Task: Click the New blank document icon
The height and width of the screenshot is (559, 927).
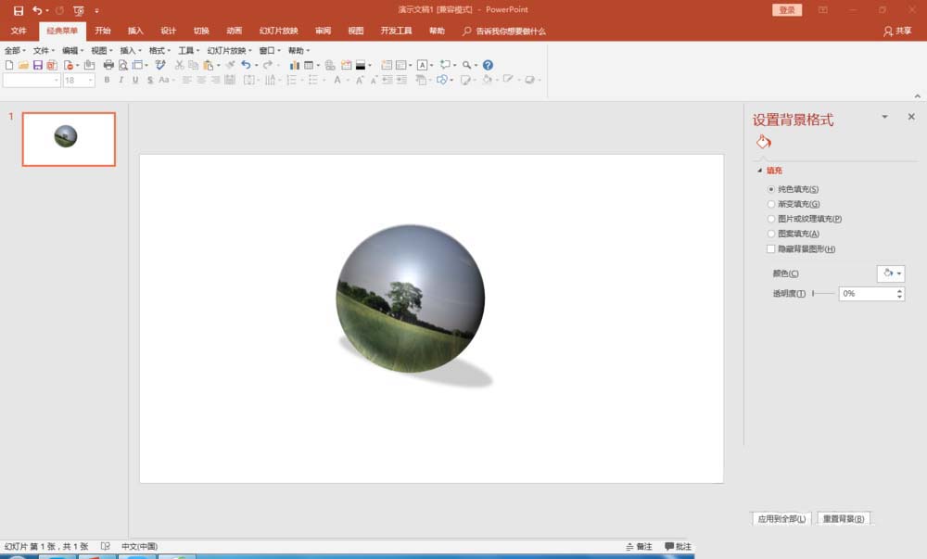Action: click(9, 65)
